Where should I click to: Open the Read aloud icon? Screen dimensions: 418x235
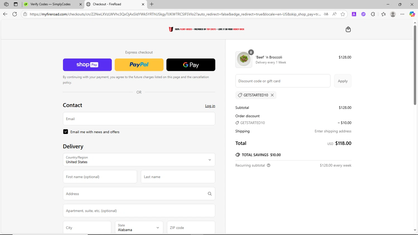click(334, 14)
